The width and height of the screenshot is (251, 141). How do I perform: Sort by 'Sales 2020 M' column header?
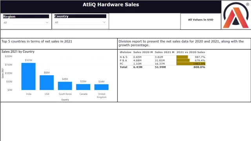pos(143,52)
